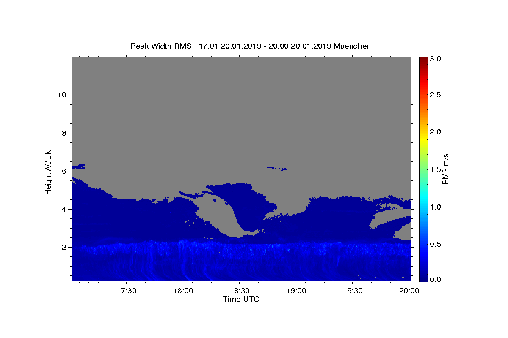Click the colorbar value 0.5
The image size is (508, 338).
coord(436,244)
